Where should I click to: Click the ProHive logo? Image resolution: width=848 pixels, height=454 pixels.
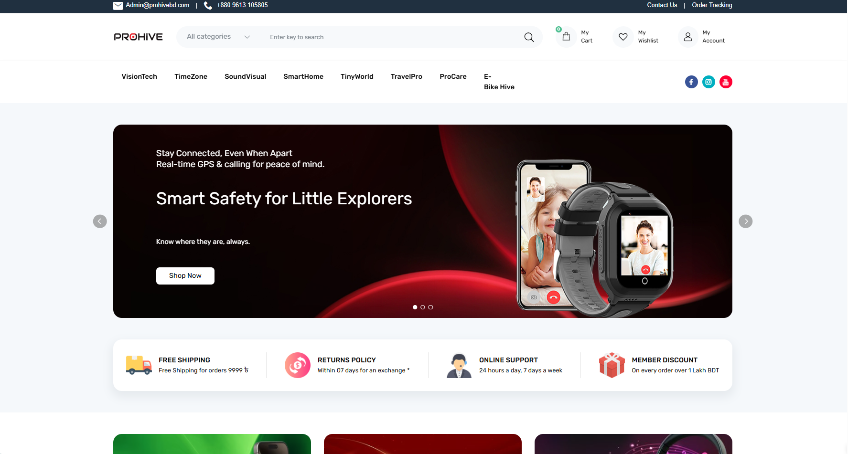coord(139,37)
